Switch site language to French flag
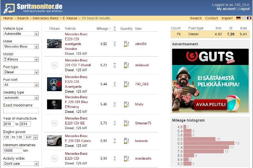253x168 pixels. pos(249,18)
